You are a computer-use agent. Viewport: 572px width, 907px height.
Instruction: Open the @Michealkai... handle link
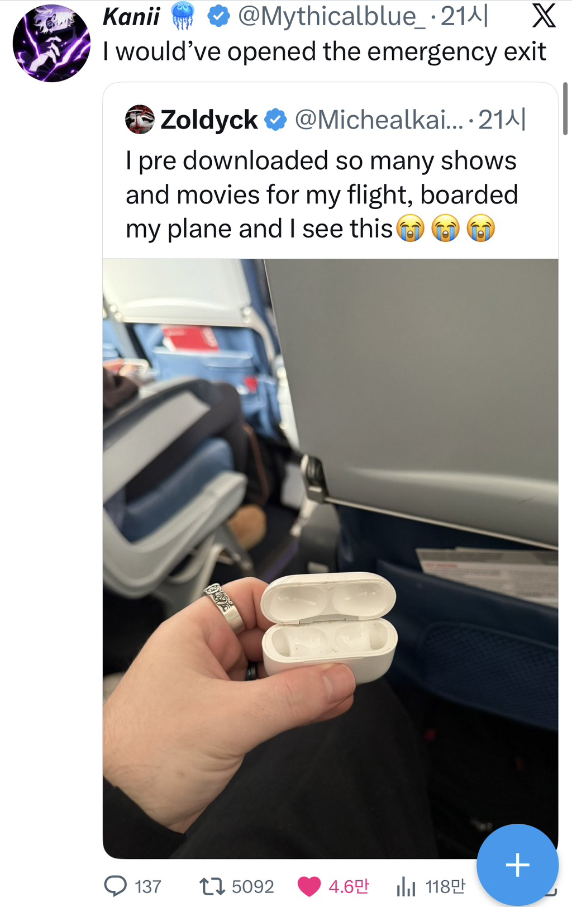tap(379, 120)
